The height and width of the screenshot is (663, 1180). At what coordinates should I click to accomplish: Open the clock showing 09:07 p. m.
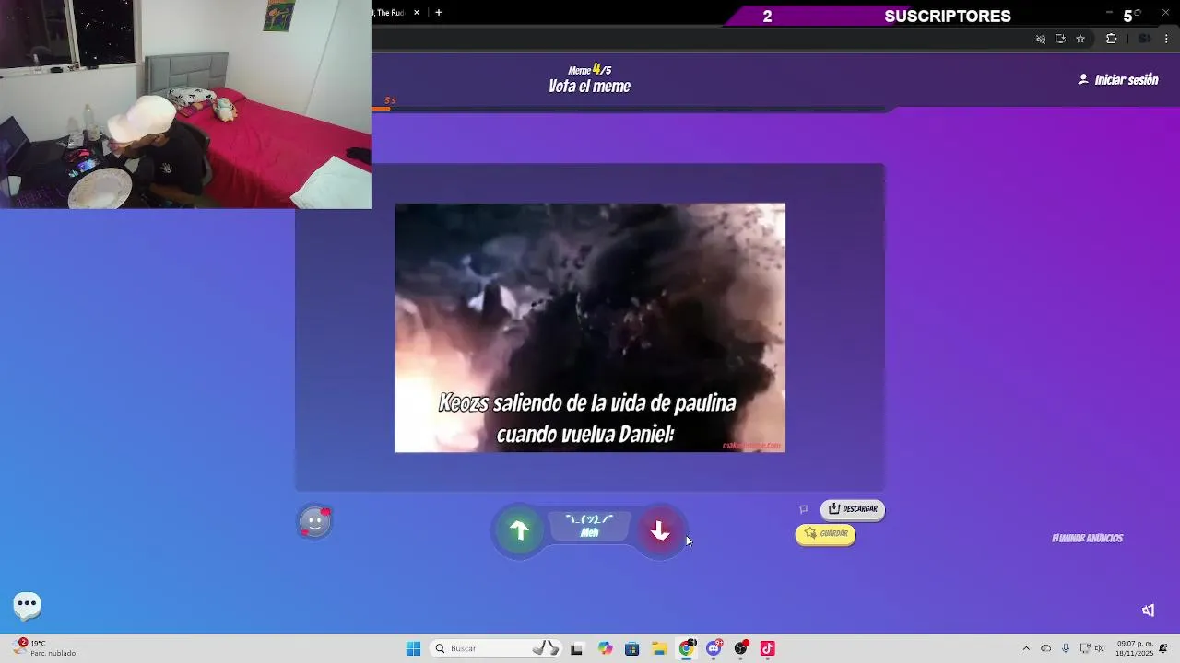(x=1134, y=648)
